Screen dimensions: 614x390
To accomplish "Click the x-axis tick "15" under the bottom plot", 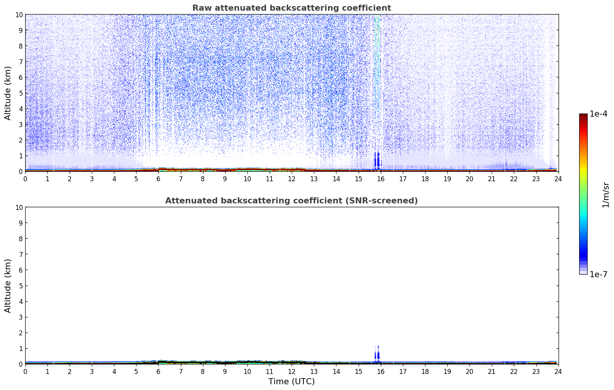I will coord(358,371).
